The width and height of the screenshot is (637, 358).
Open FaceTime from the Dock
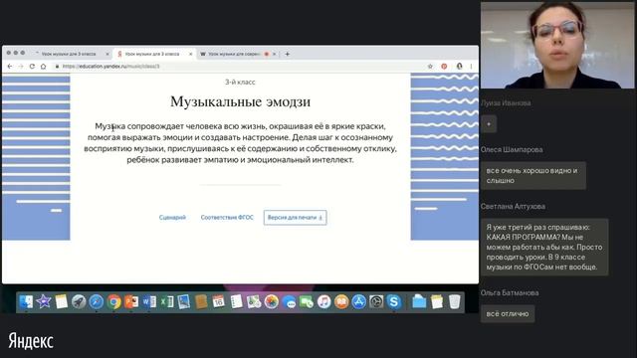click(x=307, y=302)
